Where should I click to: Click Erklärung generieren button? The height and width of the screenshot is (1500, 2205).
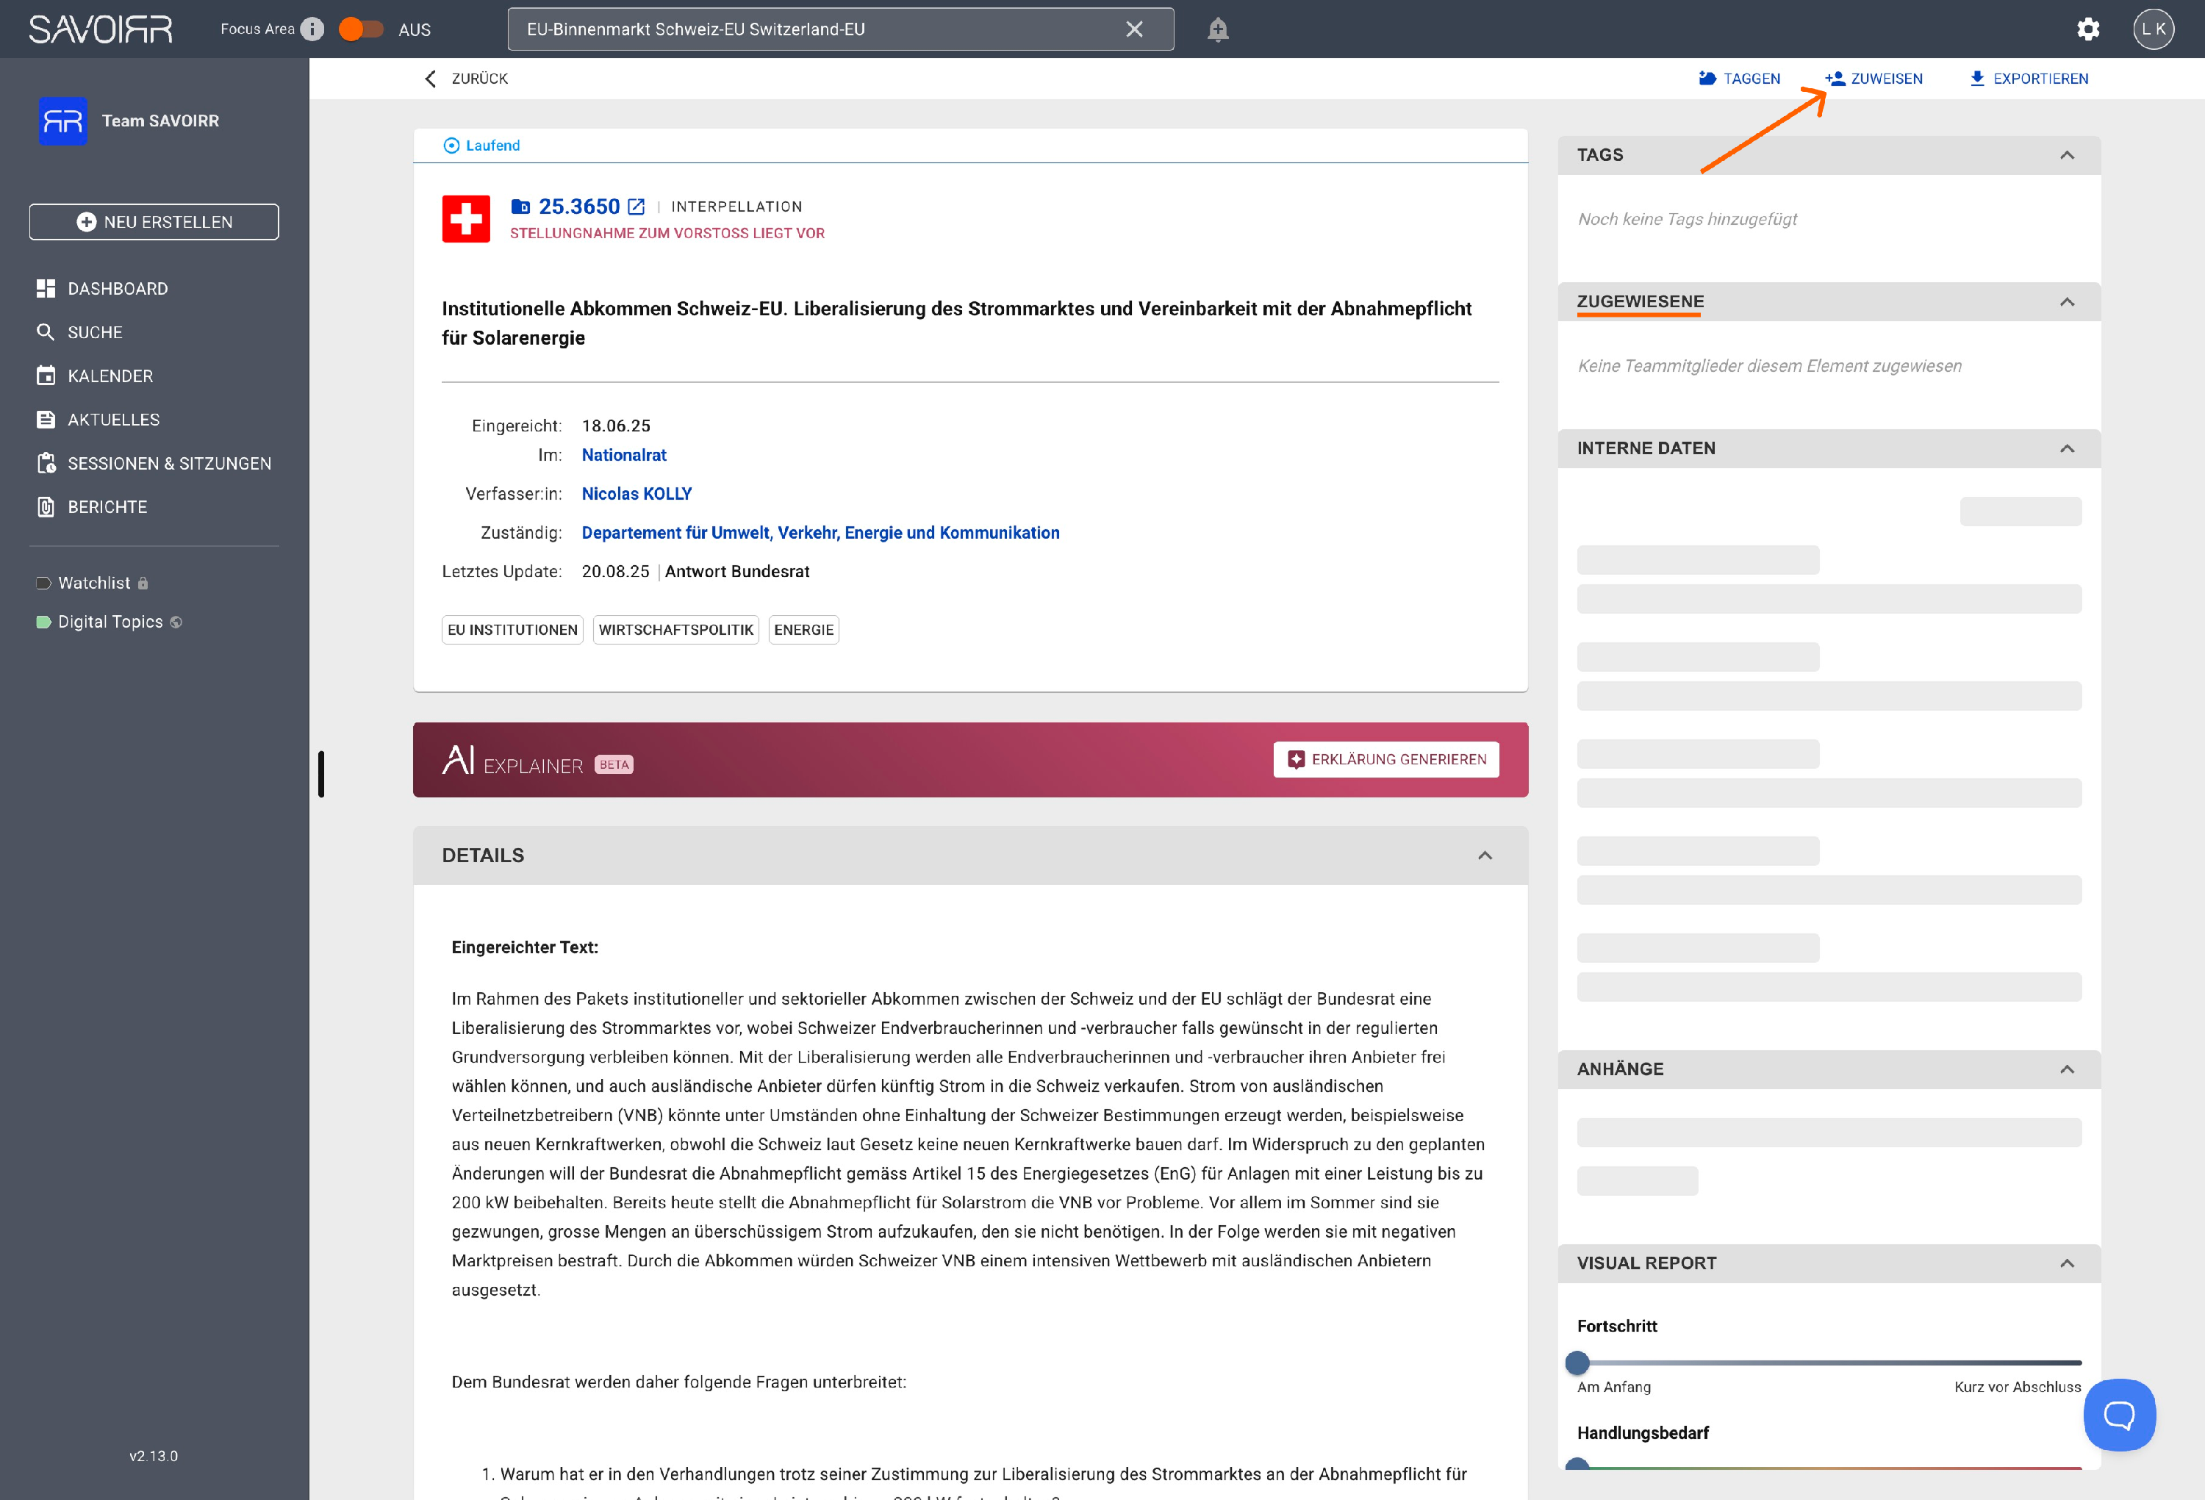tap(1385, 759)
